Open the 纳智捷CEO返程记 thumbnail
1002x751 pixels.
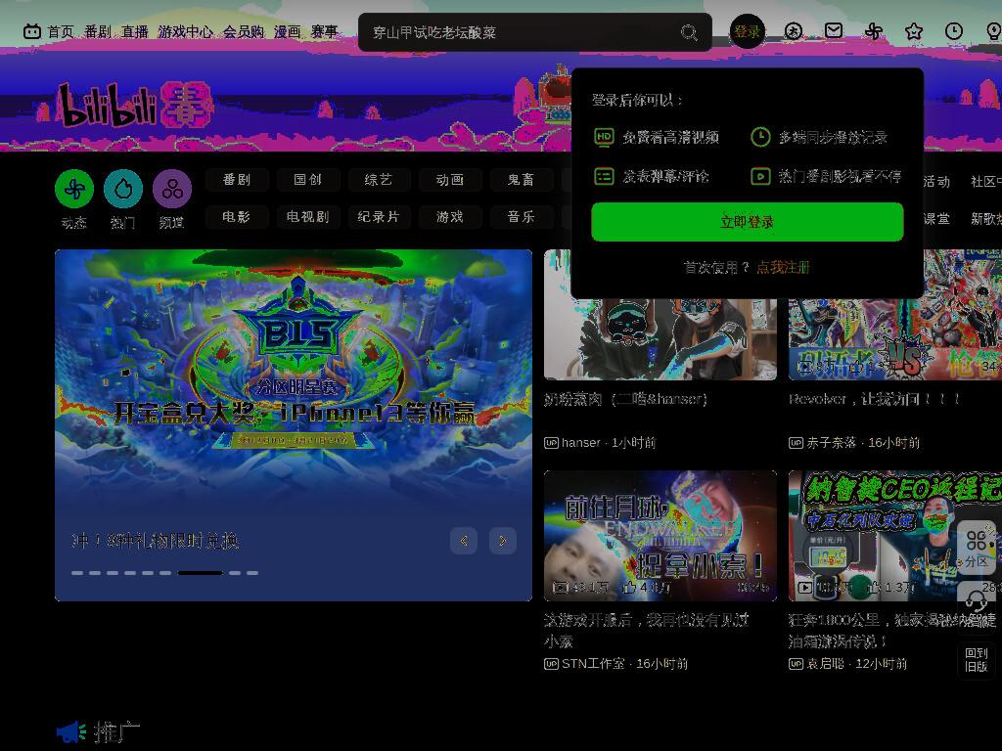coord(894,536)
